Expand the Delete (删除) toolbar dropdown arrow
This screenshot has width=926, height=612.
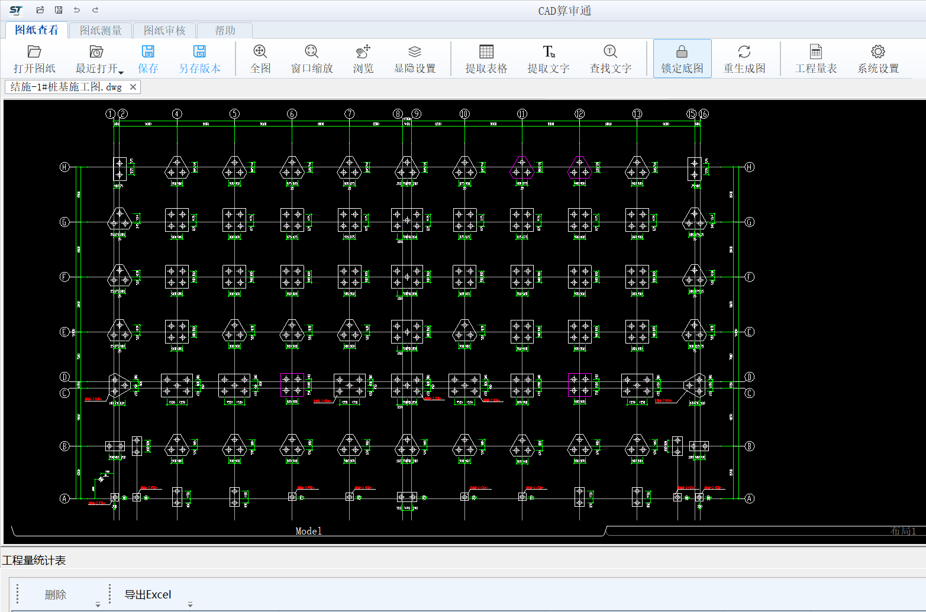pyautogui.click(x=98, y=604)
